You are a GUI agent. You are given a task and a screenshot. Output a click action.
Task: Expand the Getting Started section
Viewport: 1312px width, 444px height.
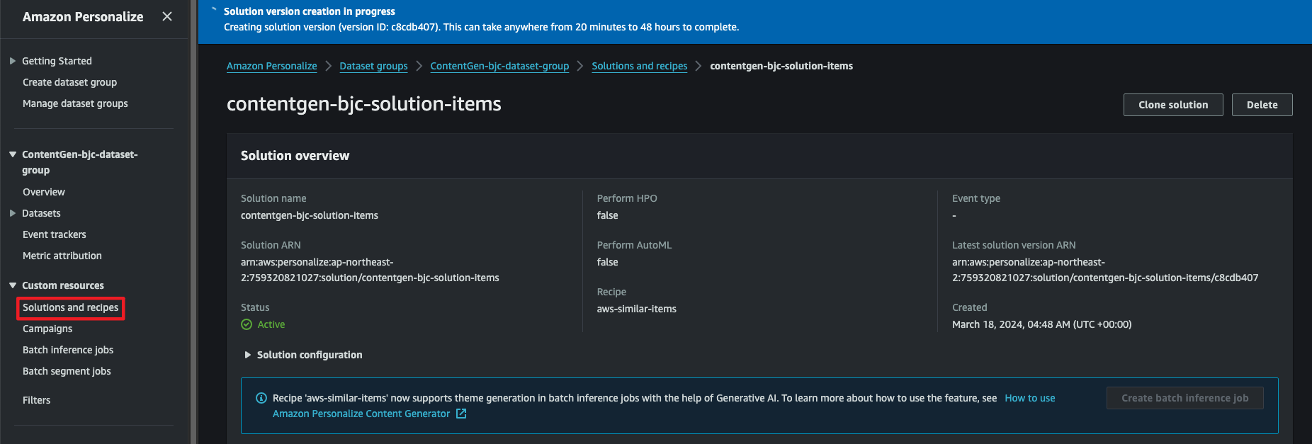(x=13, y=61)
